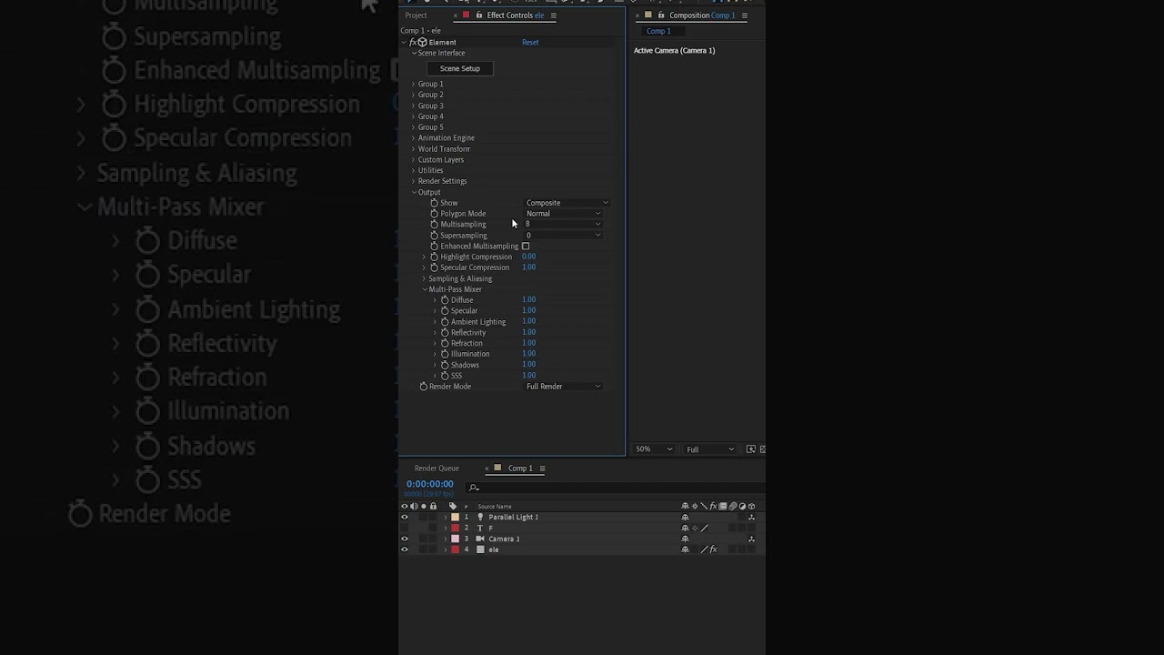Click stopwatch next to Enhanced Multisampling
Screen dimensions: 1164x655
click(434, 247)
